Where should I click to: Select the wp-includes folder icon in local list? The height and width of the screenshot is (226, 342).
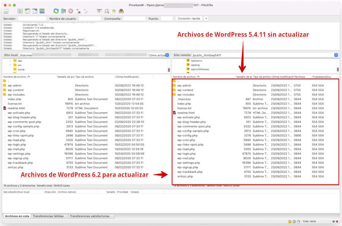5,94
